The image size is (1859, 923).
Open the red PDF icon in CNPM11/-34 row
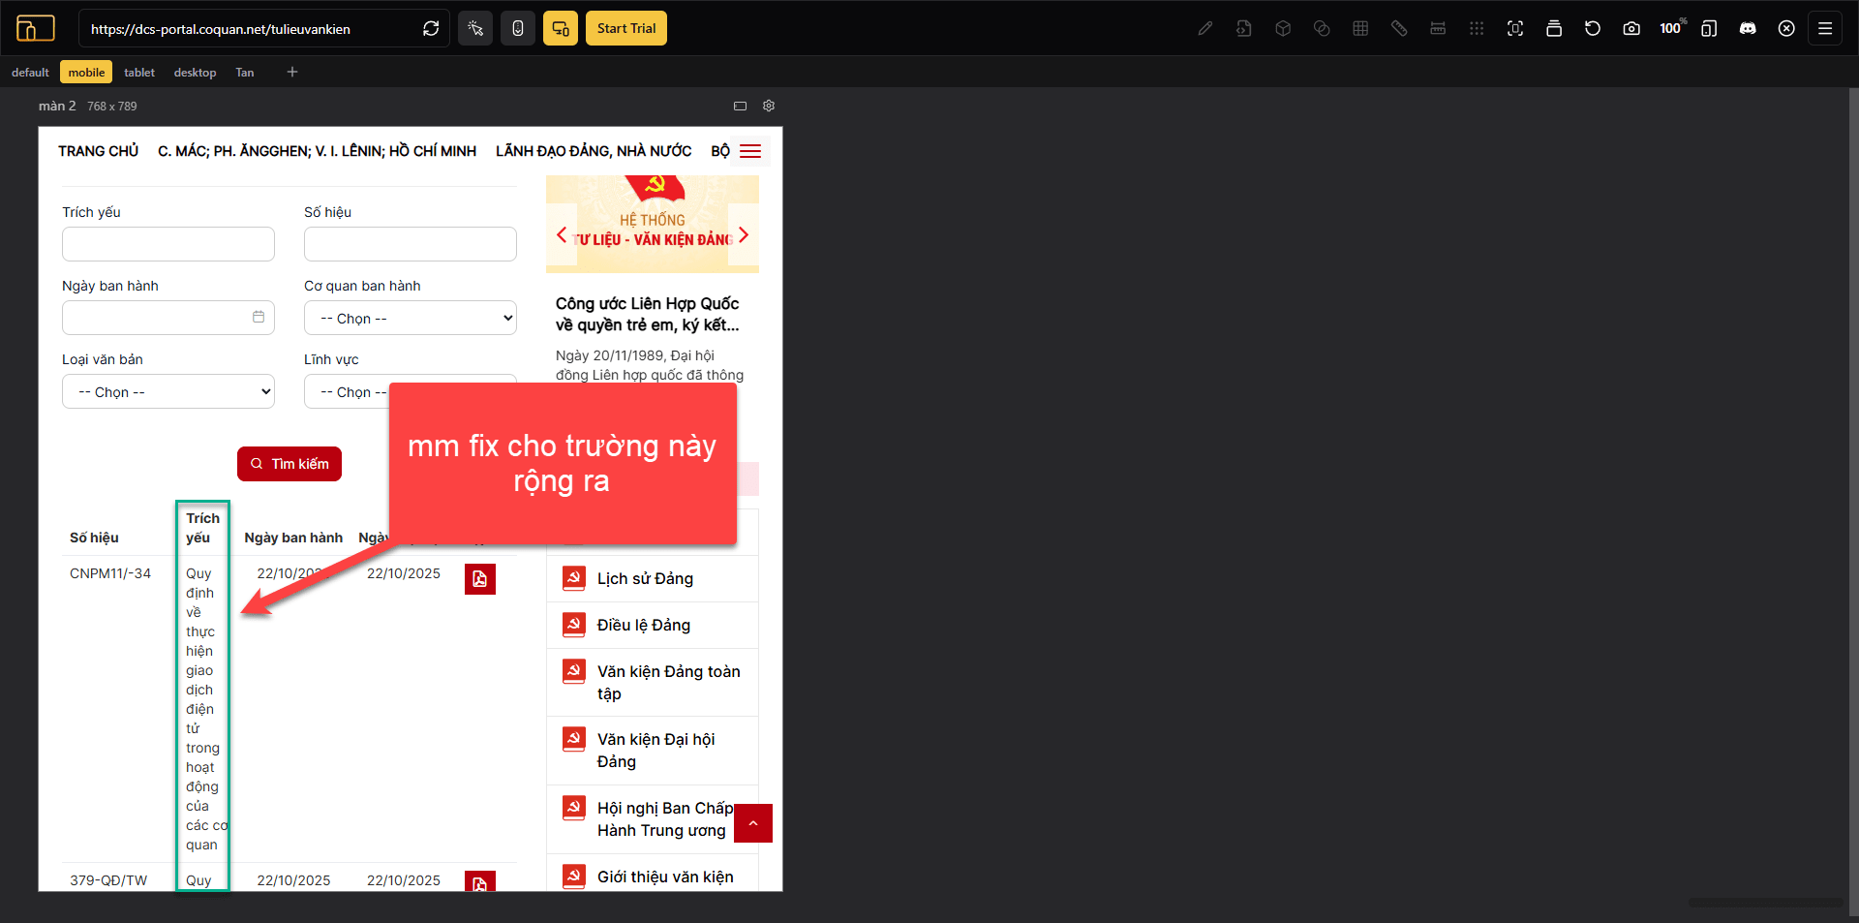coord(480,579)
